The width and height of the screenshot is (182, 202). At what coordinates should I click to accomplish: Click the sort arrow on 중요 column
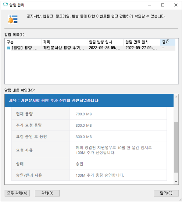(168, 39)
